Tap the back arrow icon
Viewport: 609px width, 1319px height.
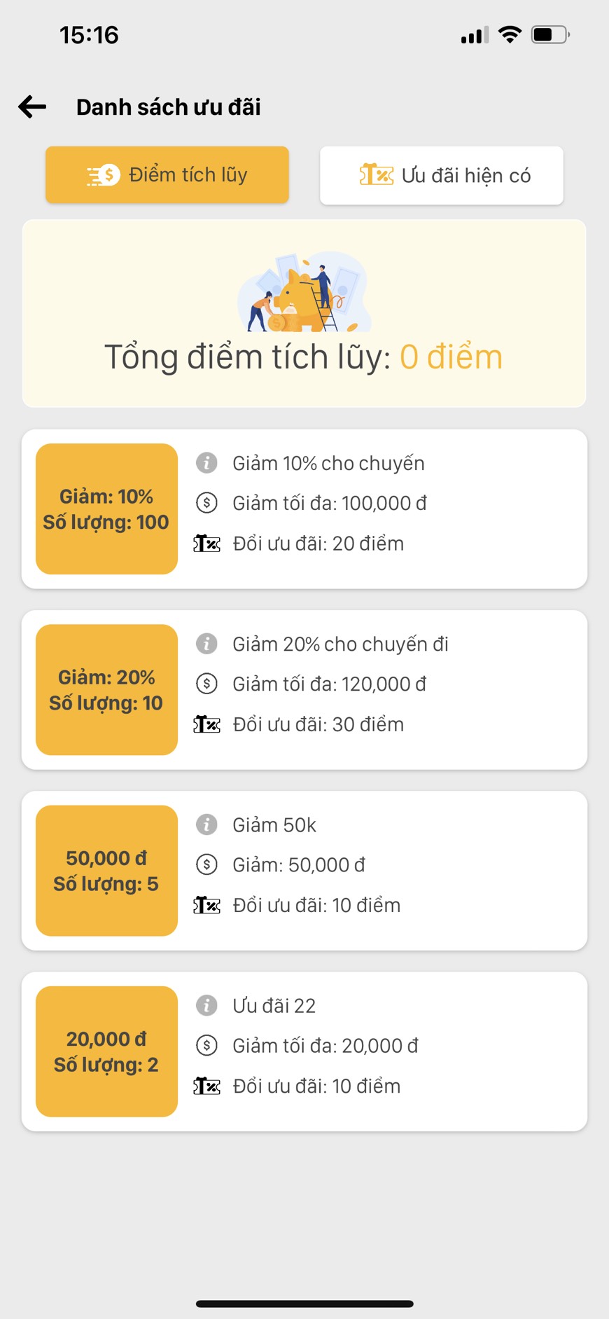32,106
